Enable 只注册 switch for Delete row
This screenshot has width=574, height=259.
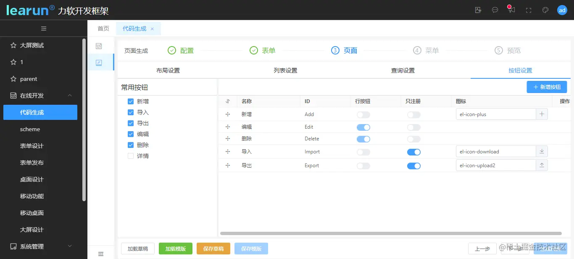pyautogui.click(x=414, y=139)
